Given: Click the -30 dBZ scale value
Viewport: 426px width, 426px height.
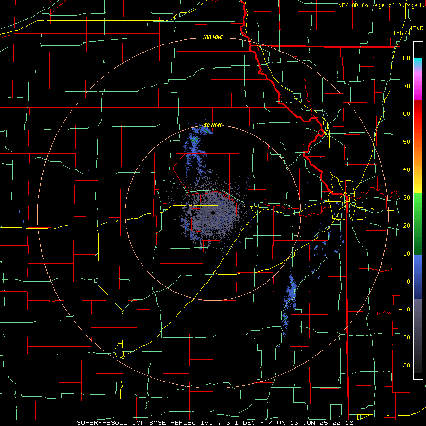Looking at the screenshot, I should (405, 365).
